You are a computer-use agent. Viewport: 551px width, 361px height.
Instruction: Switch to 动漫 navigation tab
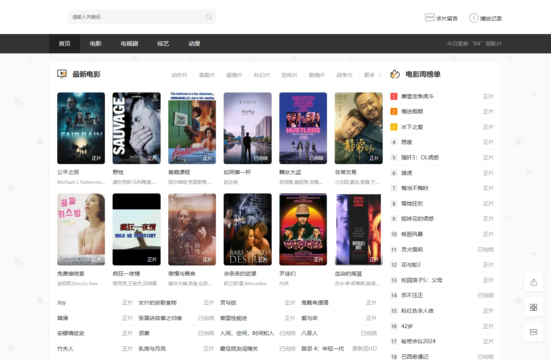pos(194,44)
